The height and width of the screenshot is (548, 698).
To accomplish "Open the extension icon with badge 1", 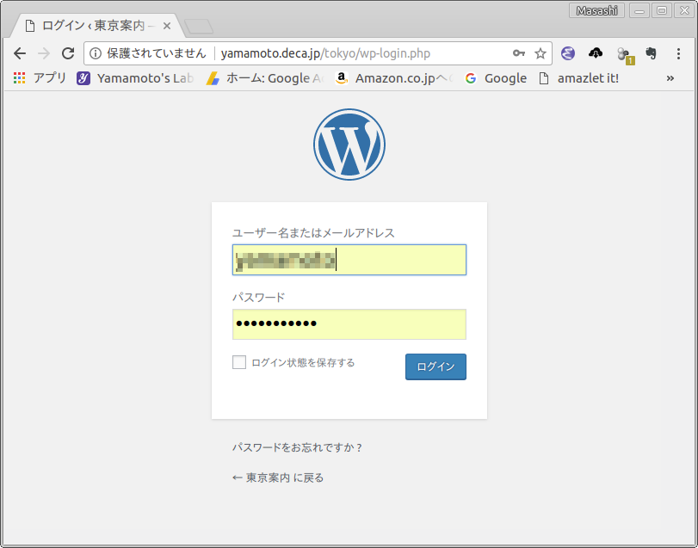I will coord(625,55).
